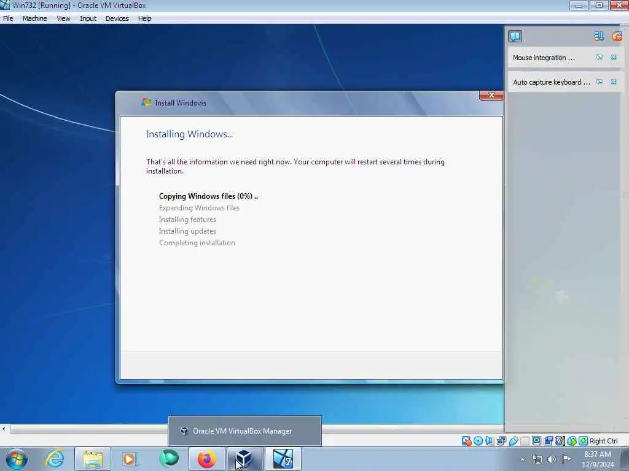Open the taskbar clock showing 8:37 AM
This screenshot has width=629, height=471.
click(x=597, y=459)
